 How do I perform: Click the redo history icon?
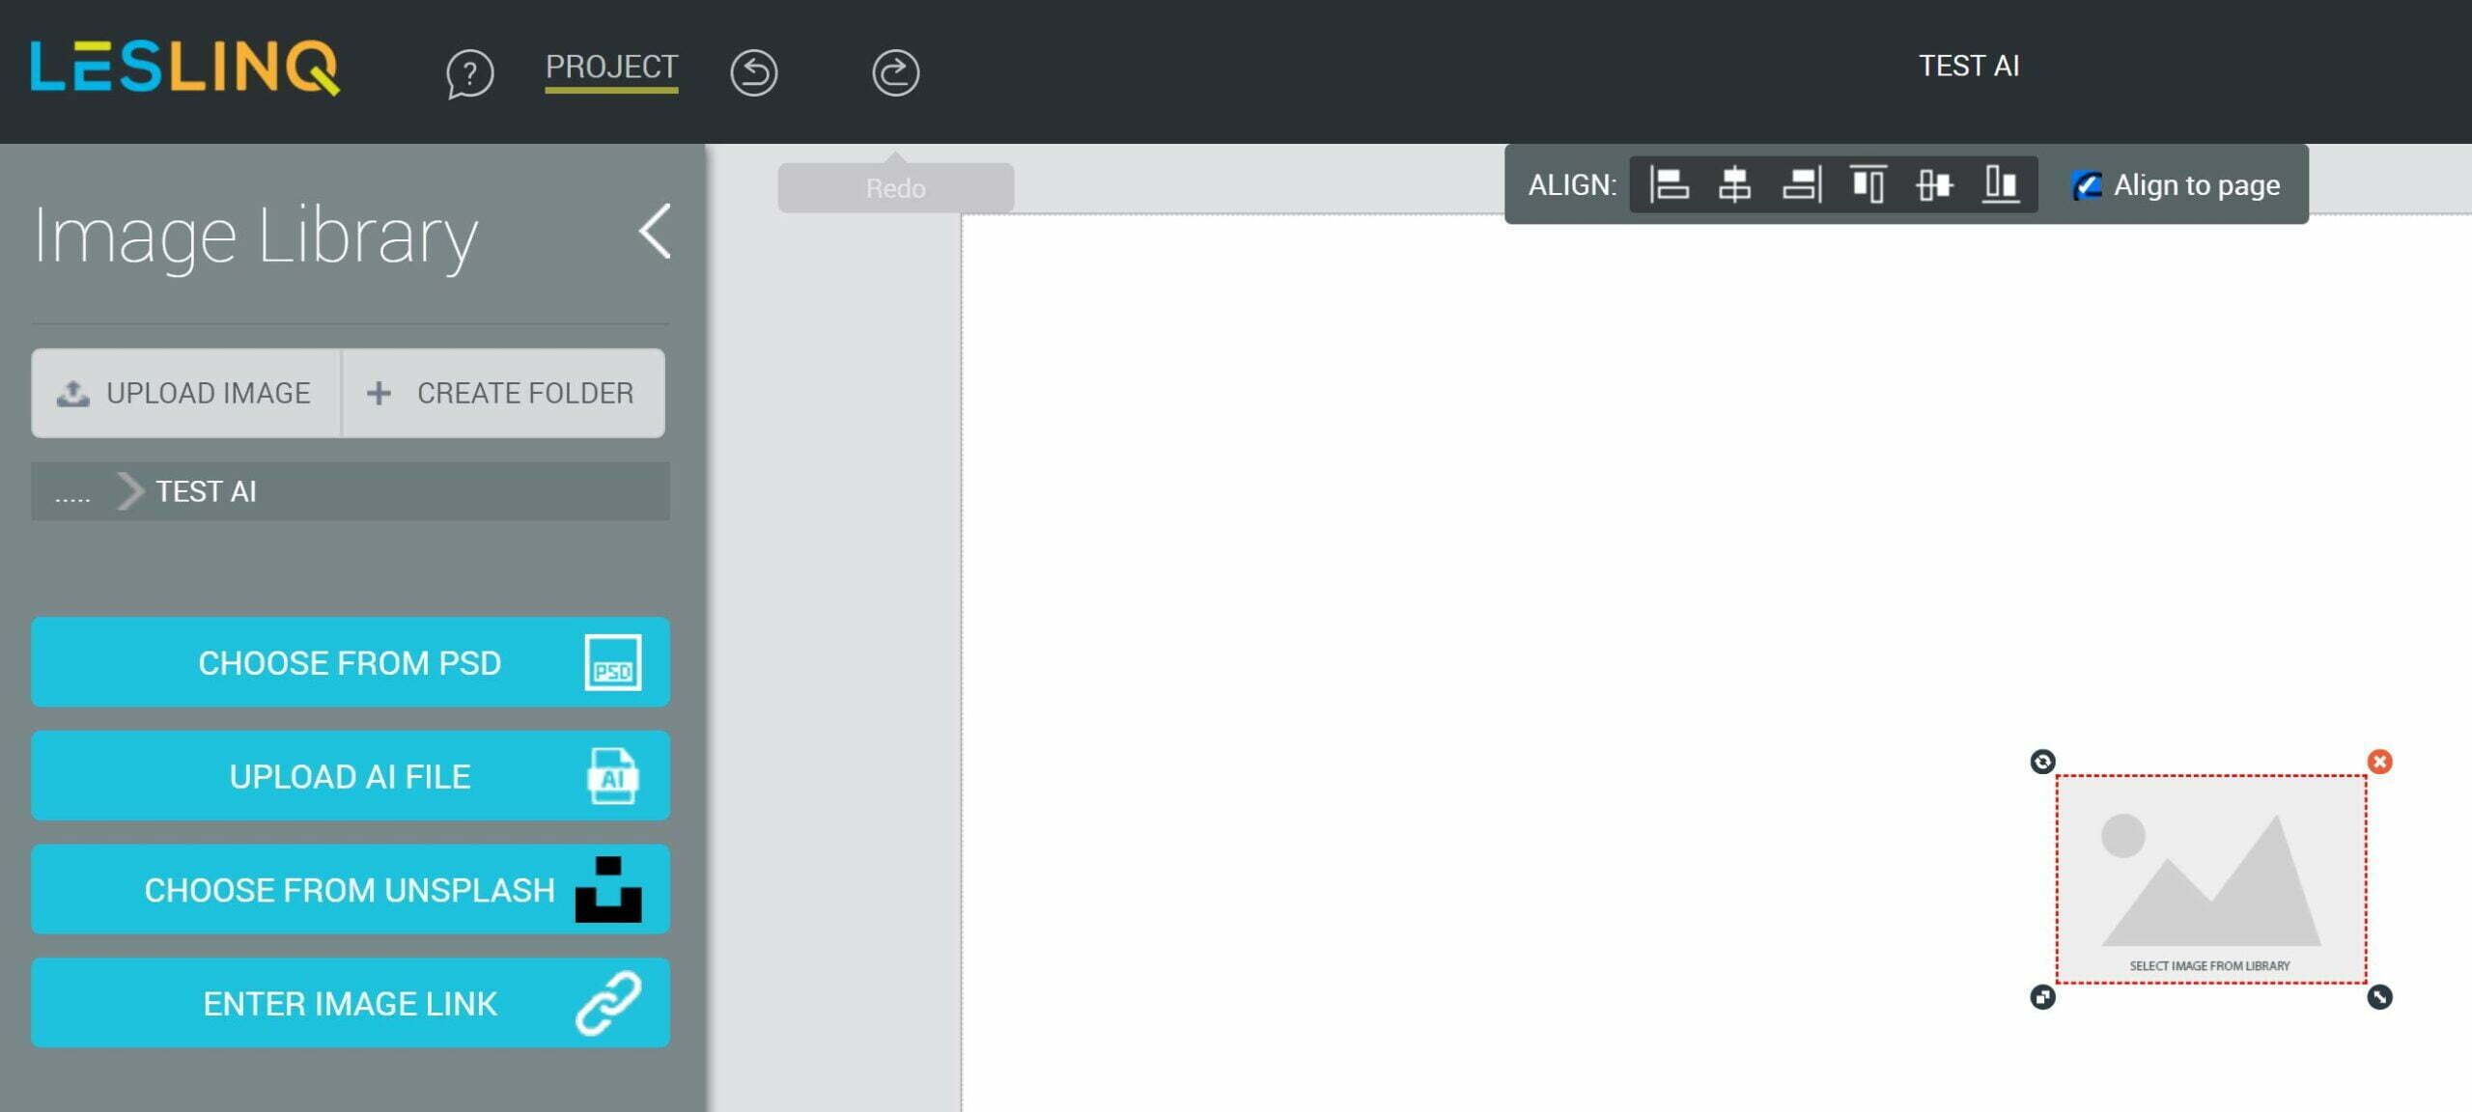[x=894, y=70]
